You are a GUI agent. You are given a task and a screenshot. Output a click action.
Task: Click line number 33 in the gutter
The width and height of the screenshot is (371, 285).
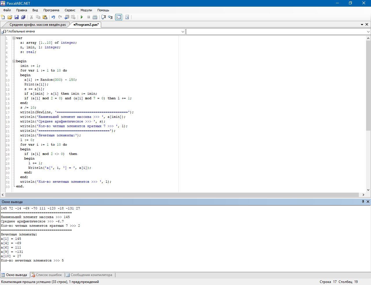click(8, 187)
